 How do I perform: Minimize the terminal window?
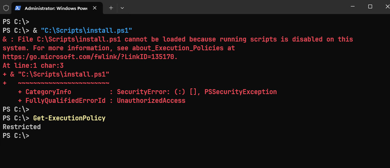point(353,7)
